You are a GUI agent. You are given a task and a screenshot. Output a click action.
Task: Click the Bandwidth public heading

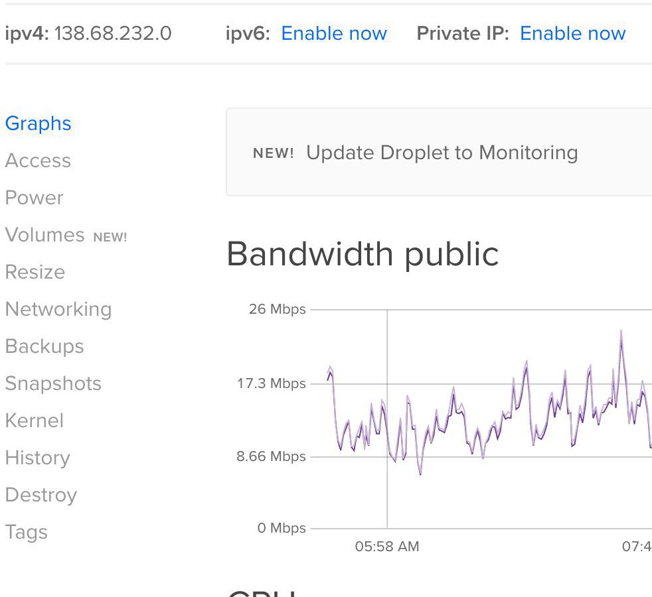(363, 254)
